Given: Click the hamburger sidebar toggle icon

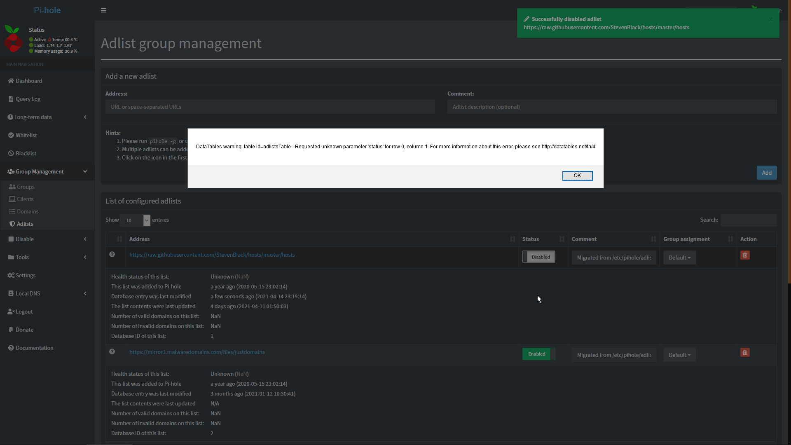Looking at the screenshot, I should (103, 10).
